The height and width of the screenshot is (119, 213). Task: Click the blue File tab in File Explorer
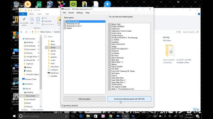point(23,14)
